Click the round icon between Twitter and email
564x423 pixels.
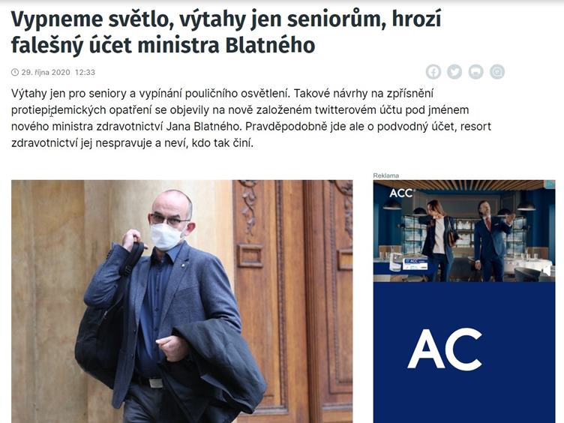475,72
